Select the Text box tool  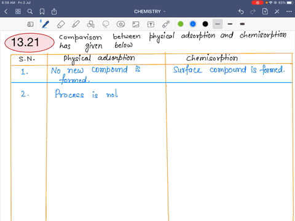pyautogui.click(x=151, y=24)
